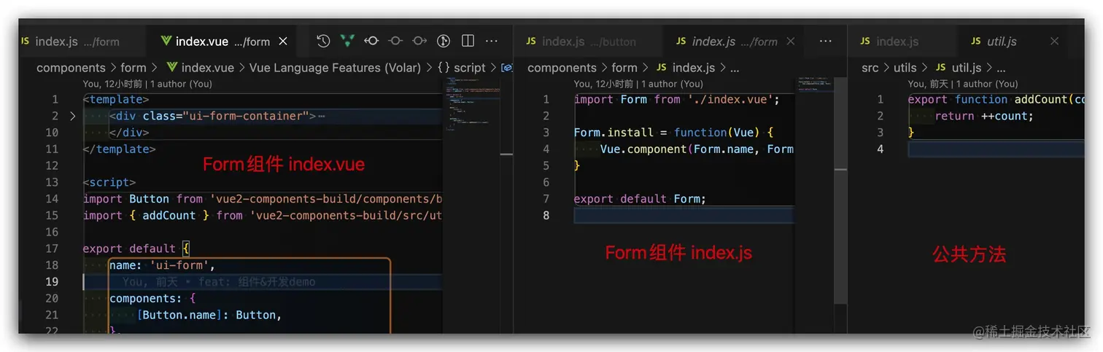Select the italic index.js .../form tab in middle group

click(x=733, y=42)
